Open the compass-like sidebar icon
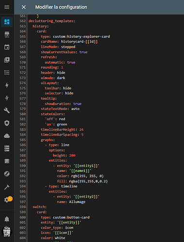The height and width of the screenshot is (242, 184). tap(7, 174)
